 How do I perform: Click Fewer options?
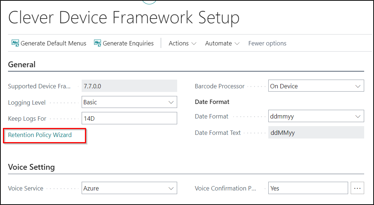pyautogui.click(x=268, y=43)
